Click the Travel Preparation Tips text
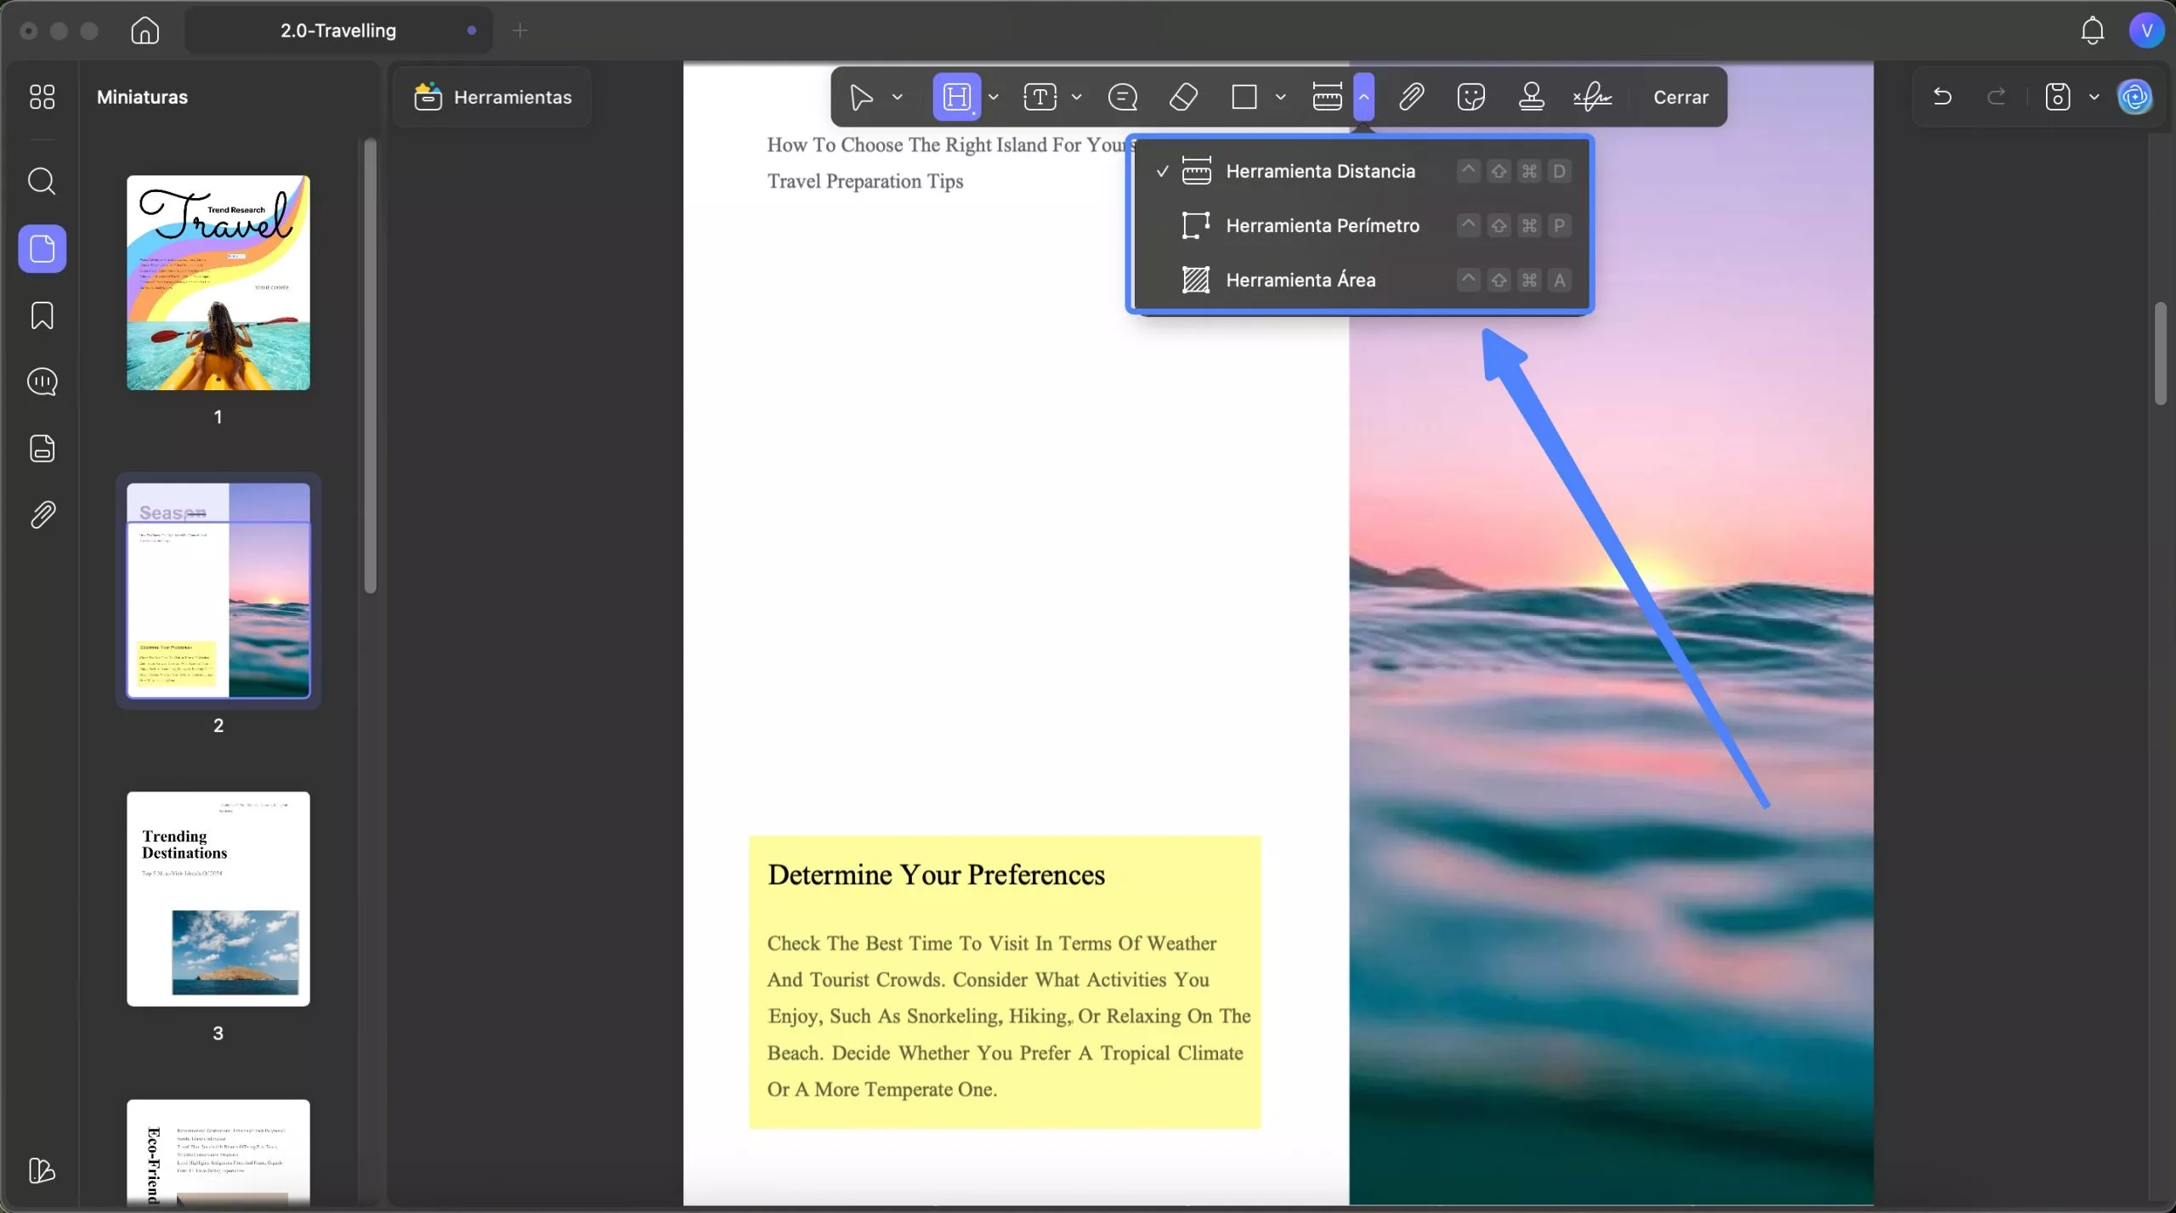Image resolution: width=2176 pixels, height=1213 pixels. (x=865, y=181)
